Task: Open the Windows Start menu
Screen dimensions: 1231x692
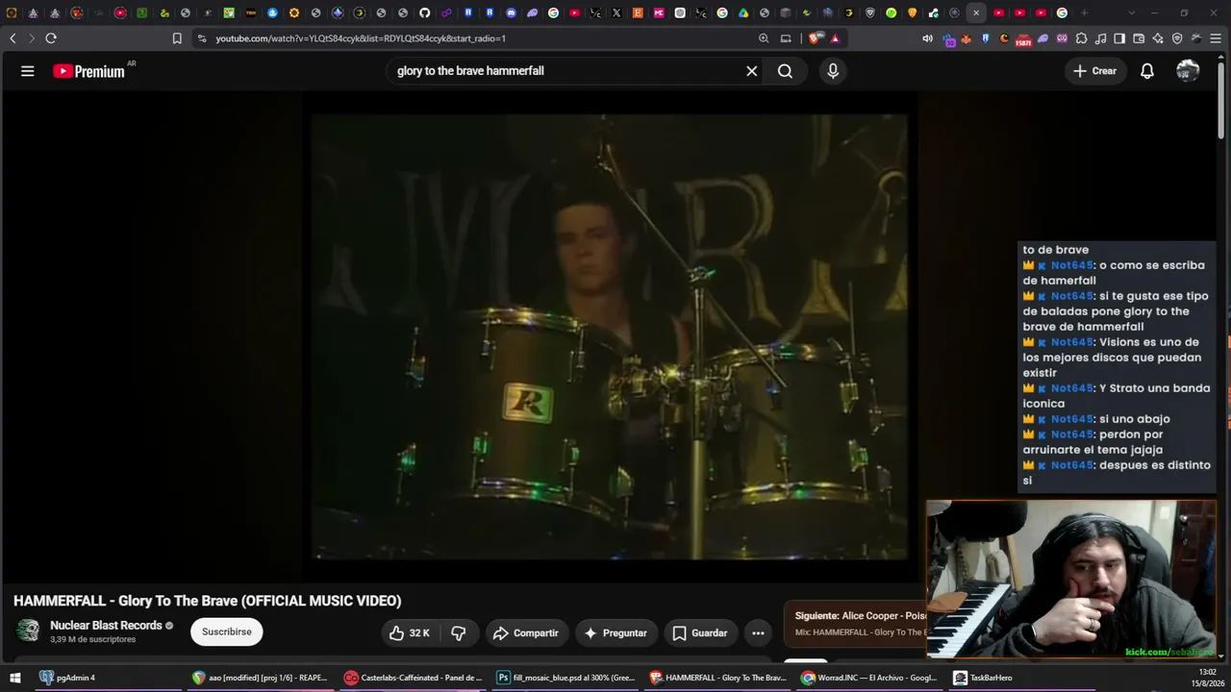Action: (x=14, y=678)
